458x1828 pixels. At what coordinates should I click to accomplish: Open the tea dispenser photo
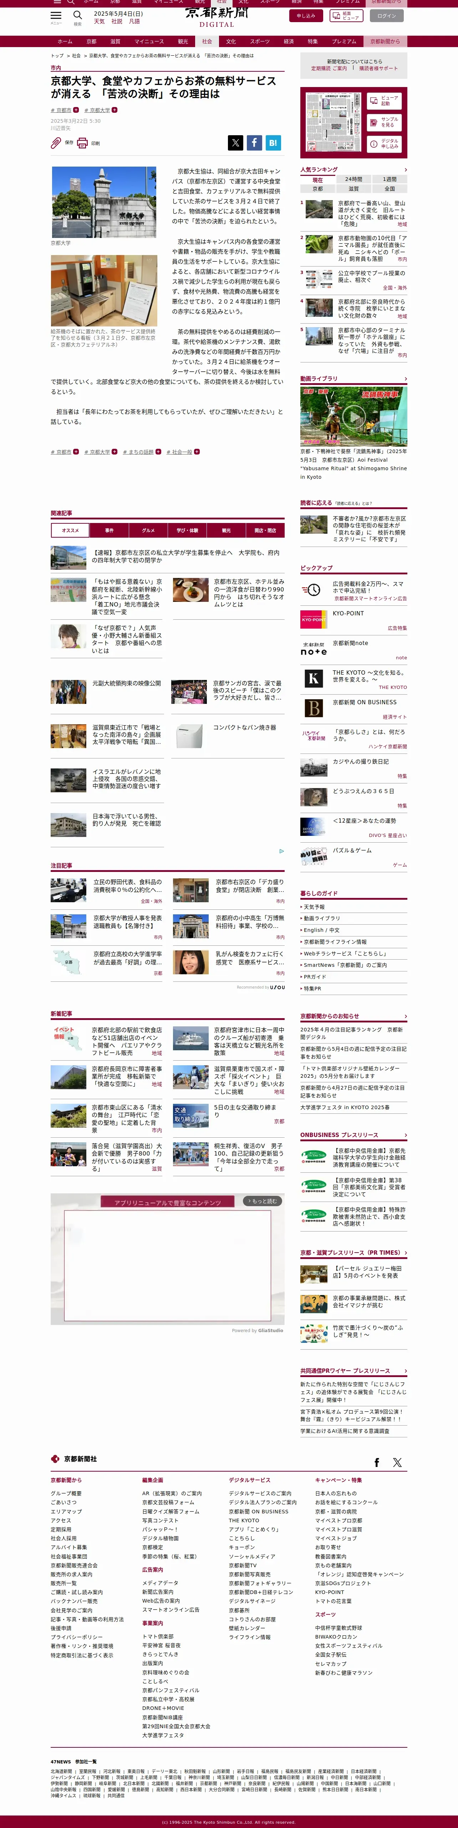pos(104,291)
